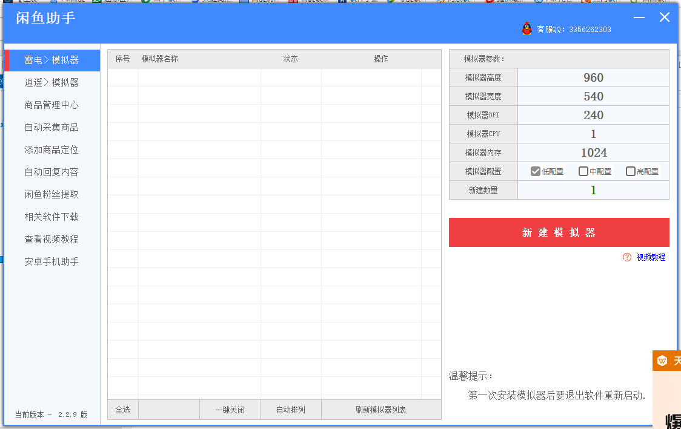Select 添加商品定位 in the sidebar
This screenshot has width=681, height=429.
coord(52,149)
